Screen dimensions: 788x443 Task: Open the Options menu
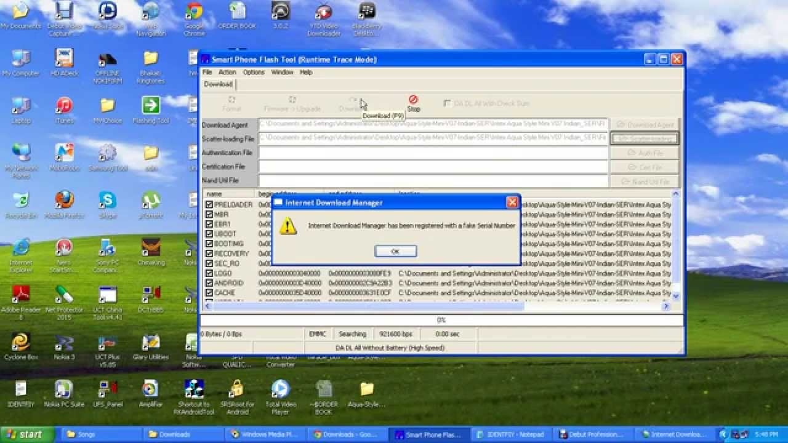[253, 72]
